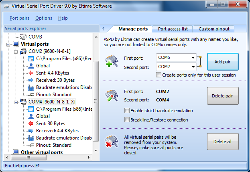Click the edit pair connector icon

point(112,95)
